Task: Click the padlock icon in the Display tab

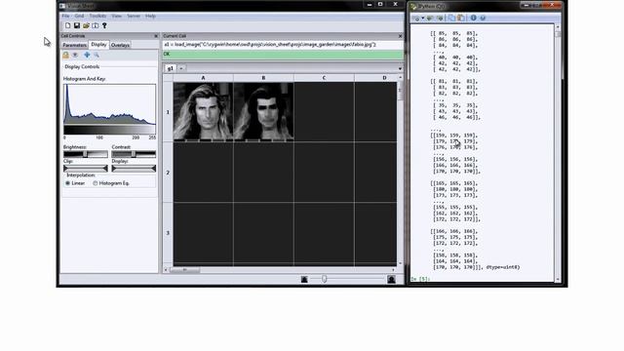Action: [x=65, y=55]
